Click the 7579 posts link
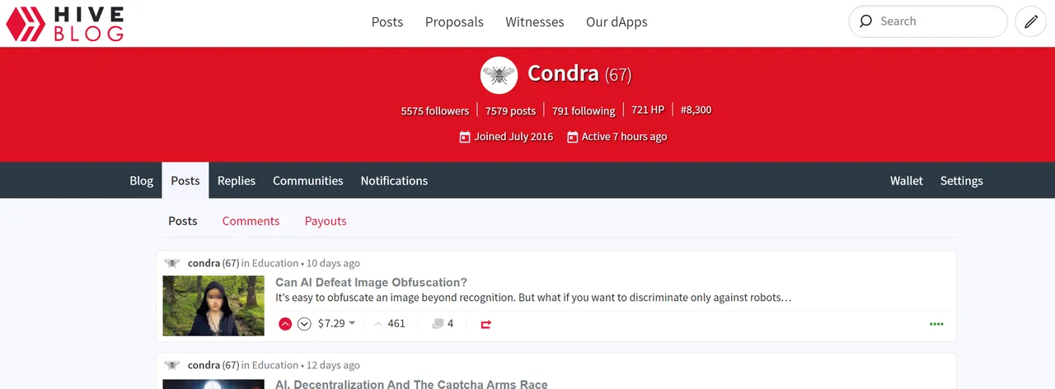This screenshot has width=1055, height=389. pyautogui.click(x=510, y=110)
